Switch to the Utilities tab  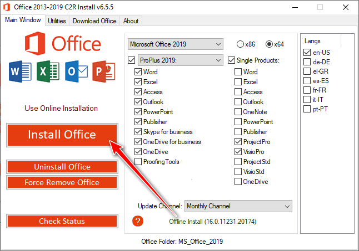coord(57,21)
